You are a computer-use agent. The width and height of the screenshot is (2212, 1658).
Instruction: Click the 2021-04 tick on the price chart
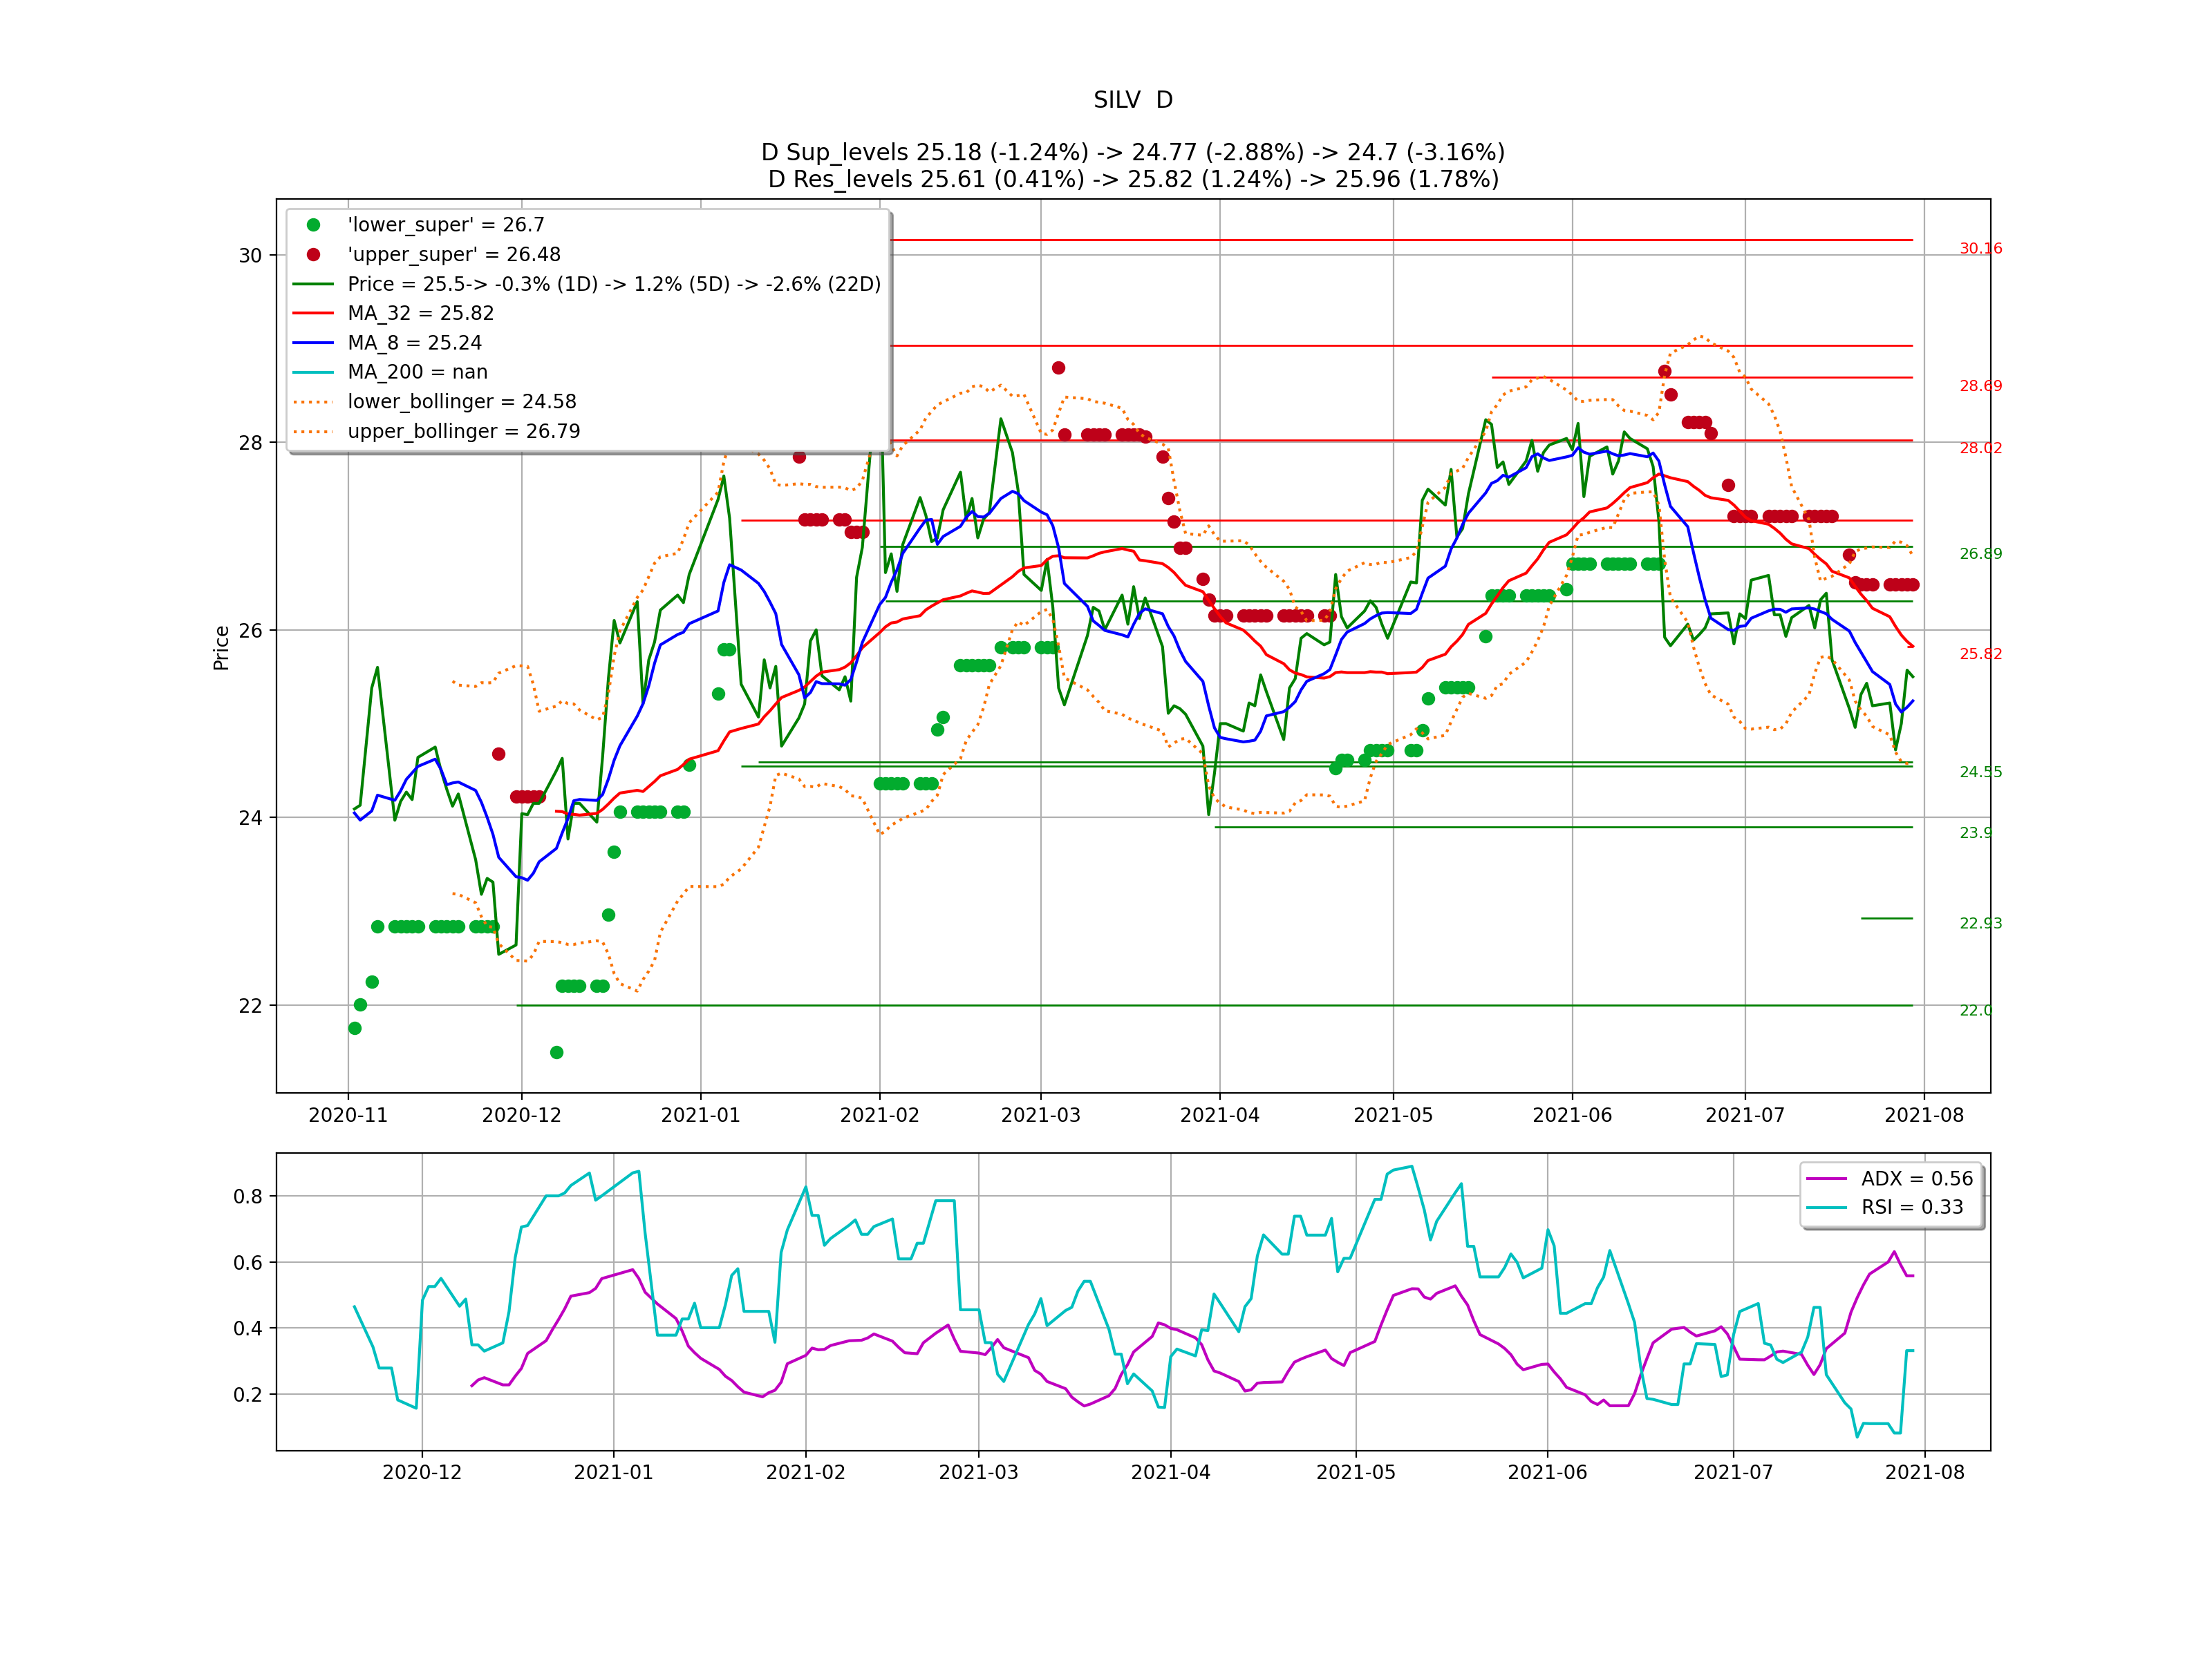tap(1219, 1115)
